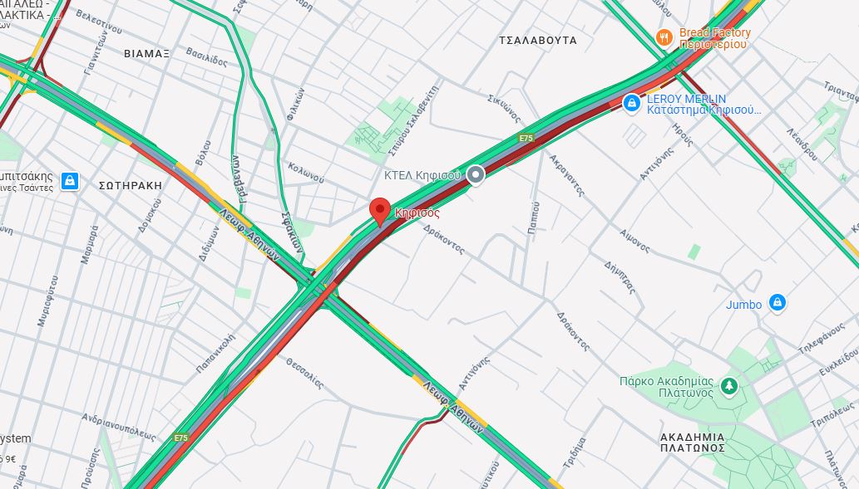The height and width of the screenshot is (489, 859).
Task: Click the Δράκοντος street label near the pin
Action: 444,240
